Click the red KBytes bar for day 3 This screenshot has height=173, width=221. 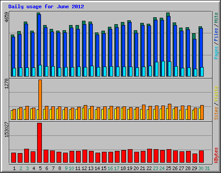(27, 156)
